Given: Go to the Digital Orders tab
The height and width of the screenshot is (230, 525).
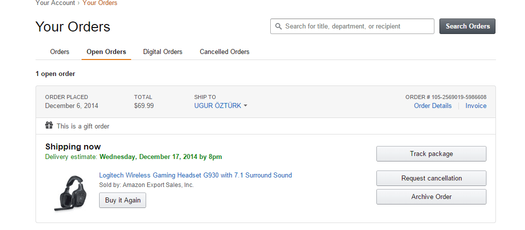Looking at the screenshot, I should 163,51.
